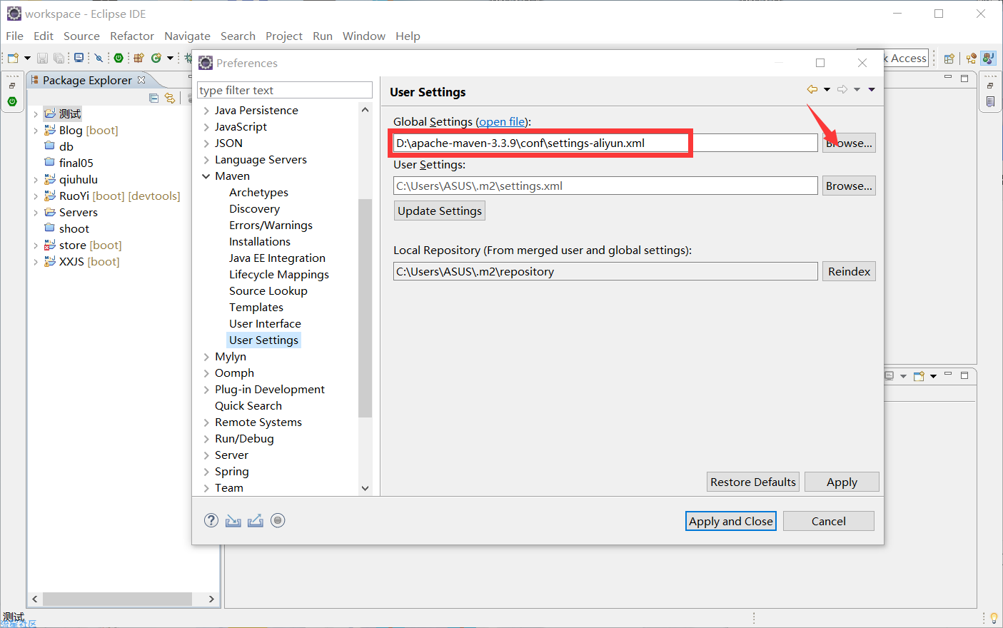Click the Save All toolbar icon

pos(59,58)
